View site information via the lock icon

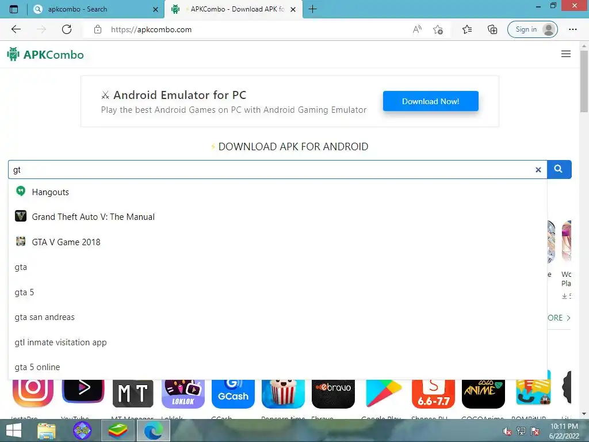[98, 29]
